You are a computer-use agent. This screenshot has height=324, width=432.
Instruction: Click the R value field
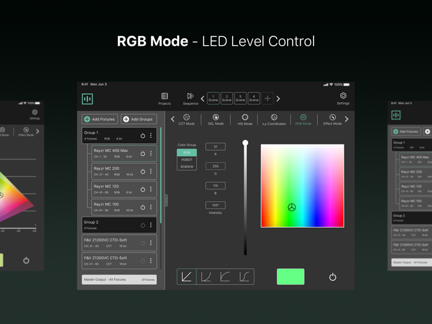(x=215, y=147)
